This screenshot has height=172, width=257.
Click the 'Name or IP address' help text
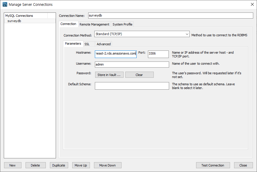(x=203, y=55)
